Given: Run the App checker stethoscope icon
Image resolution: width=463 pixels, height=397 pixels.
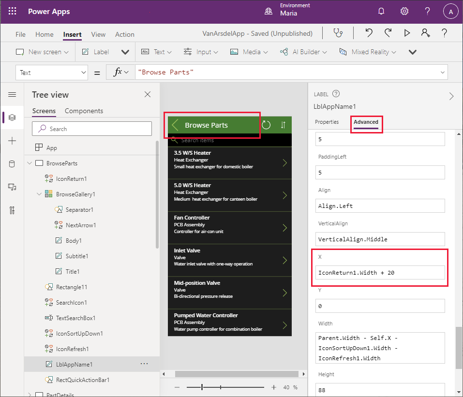Looking at the screenshot, I should coord(338,33).
